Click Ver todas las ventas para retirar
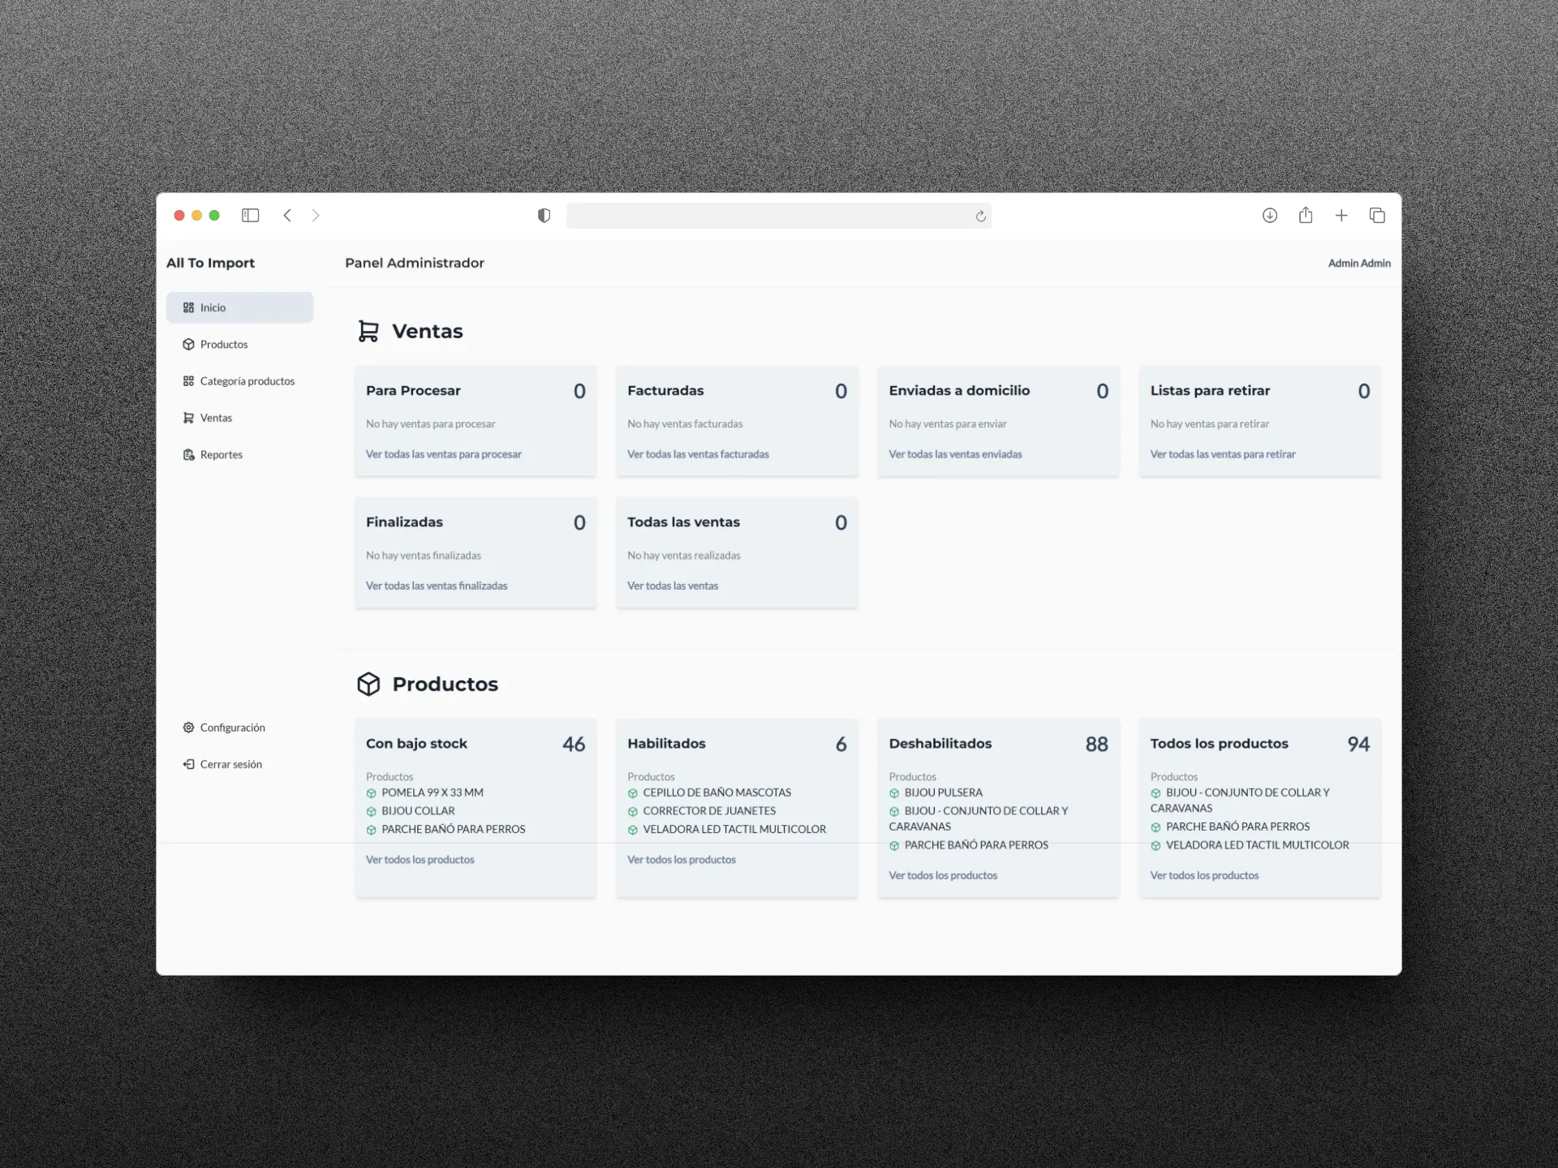Screen dimensions: 1558x1168 pos(1223,454)
